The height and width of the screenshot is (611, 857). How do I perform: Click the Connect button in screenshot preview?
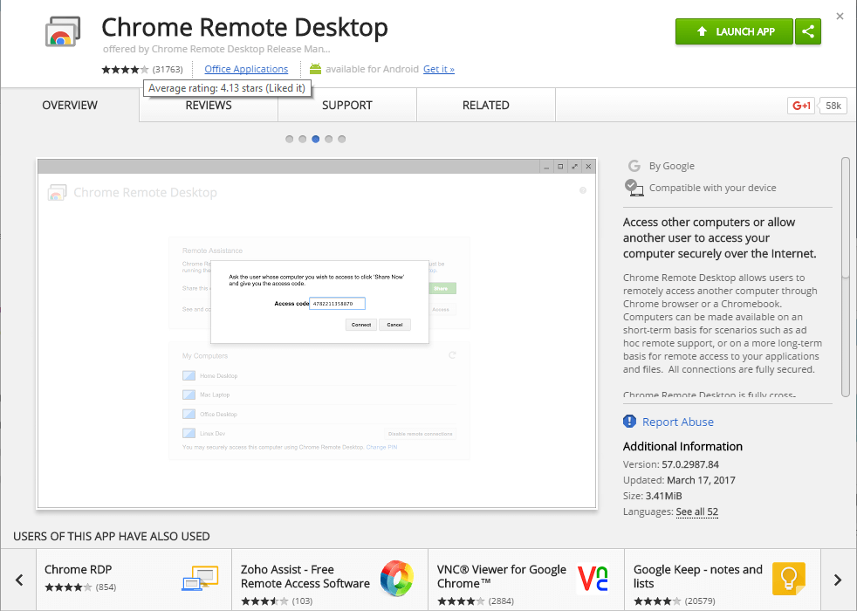[361, 325]
